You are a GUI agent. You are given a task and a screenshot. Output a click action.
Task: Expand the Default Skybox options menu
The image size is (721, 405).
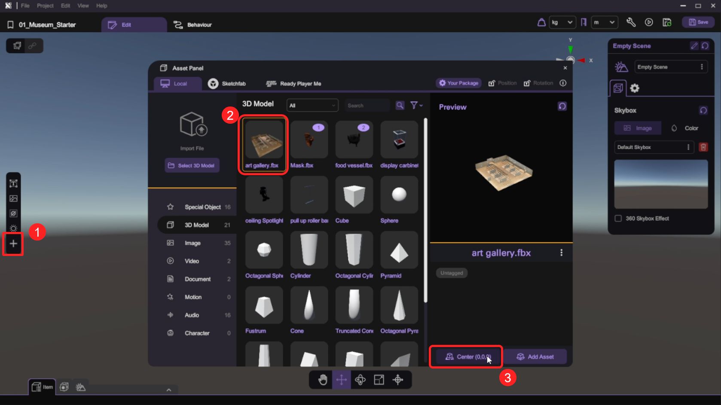tap(688, 147)
